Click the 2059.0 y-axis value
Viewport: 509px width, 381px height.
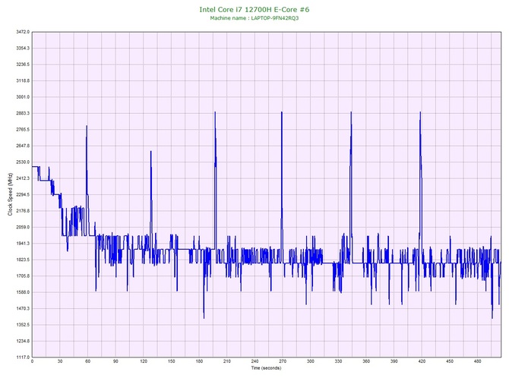[x=23, y=227]
